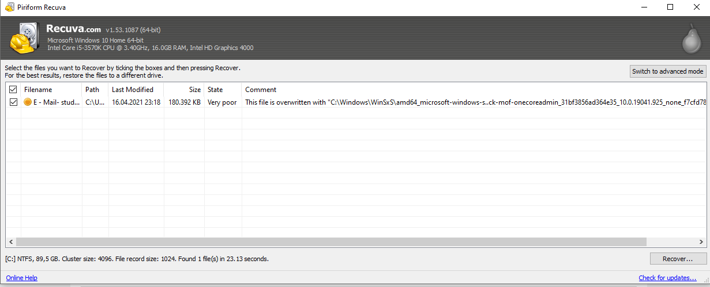
Task: Click the orange status dot beside E - Mail file
Action: [28, 102]
